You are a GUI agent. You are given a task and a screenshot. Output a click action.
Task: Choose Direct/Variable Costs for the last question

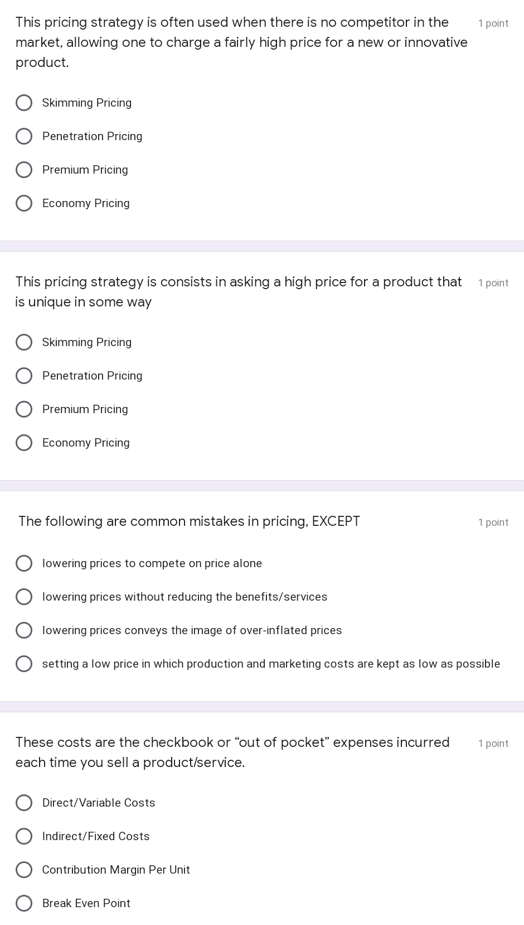pyautogui.click(x=24, y=803)
